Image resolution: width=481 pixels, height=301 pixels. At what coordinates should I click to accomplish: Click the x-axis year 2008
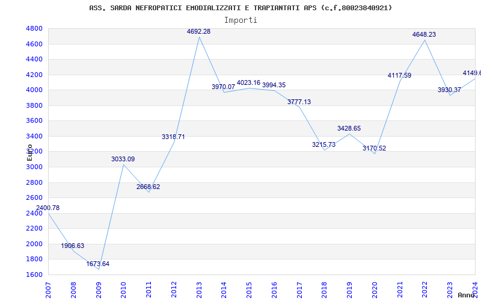(x=73, y=290)
